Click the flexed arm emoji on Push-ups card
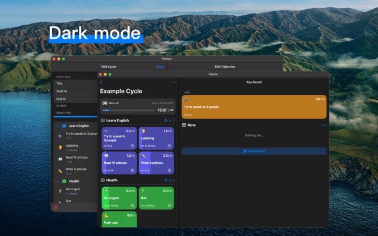The image size is (378, 236). click(106, 215)
